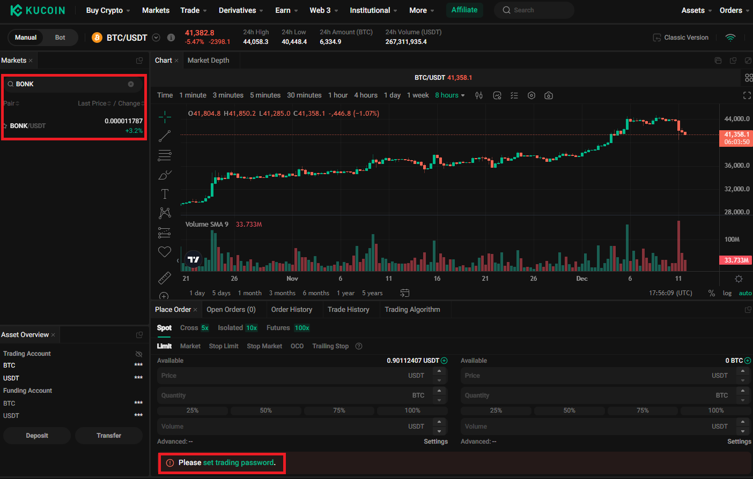
Task: Open the Trading Algorithm tab
Action: 412,310
